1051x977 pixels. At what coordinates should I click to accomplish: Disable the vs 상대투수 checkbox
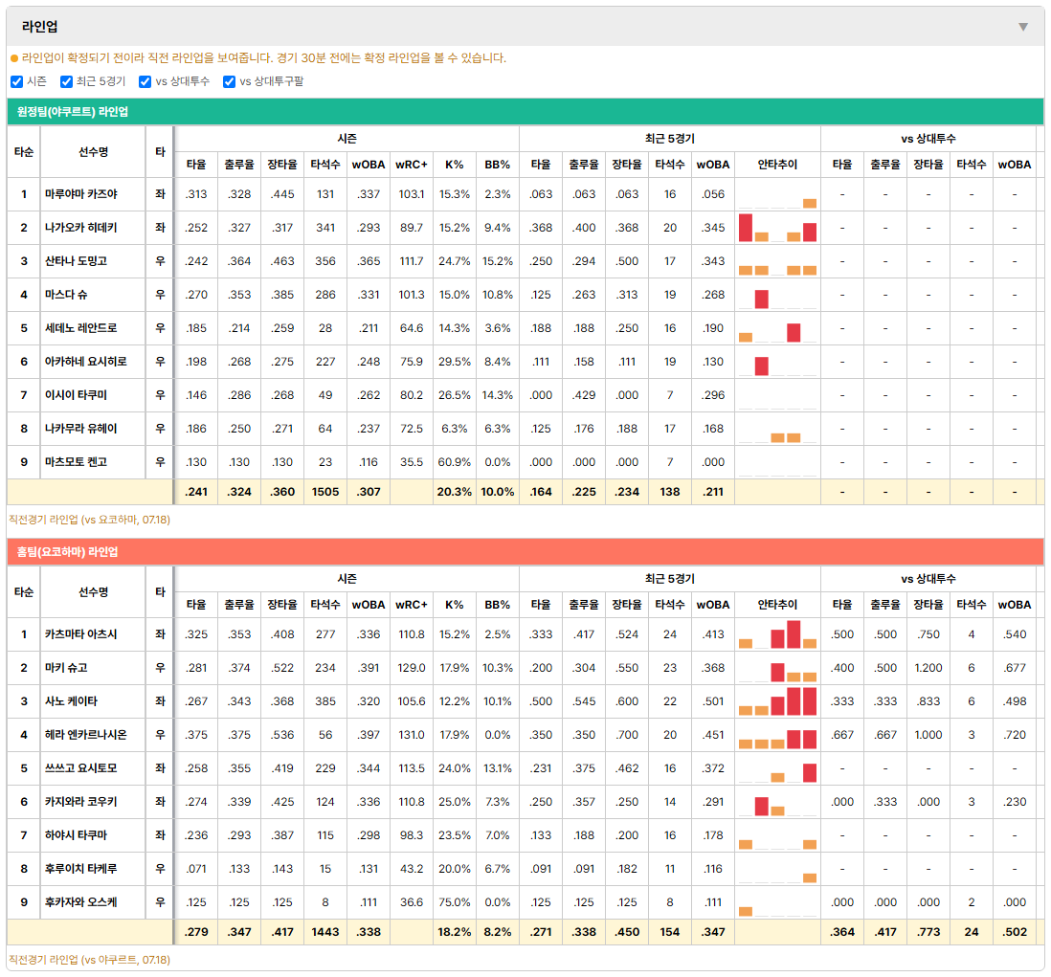click(x=145, y=81)
